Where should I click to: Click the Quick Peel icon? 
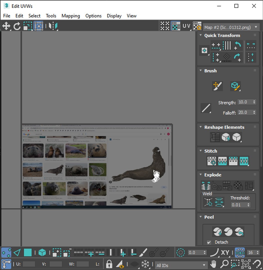pos(217,231)
